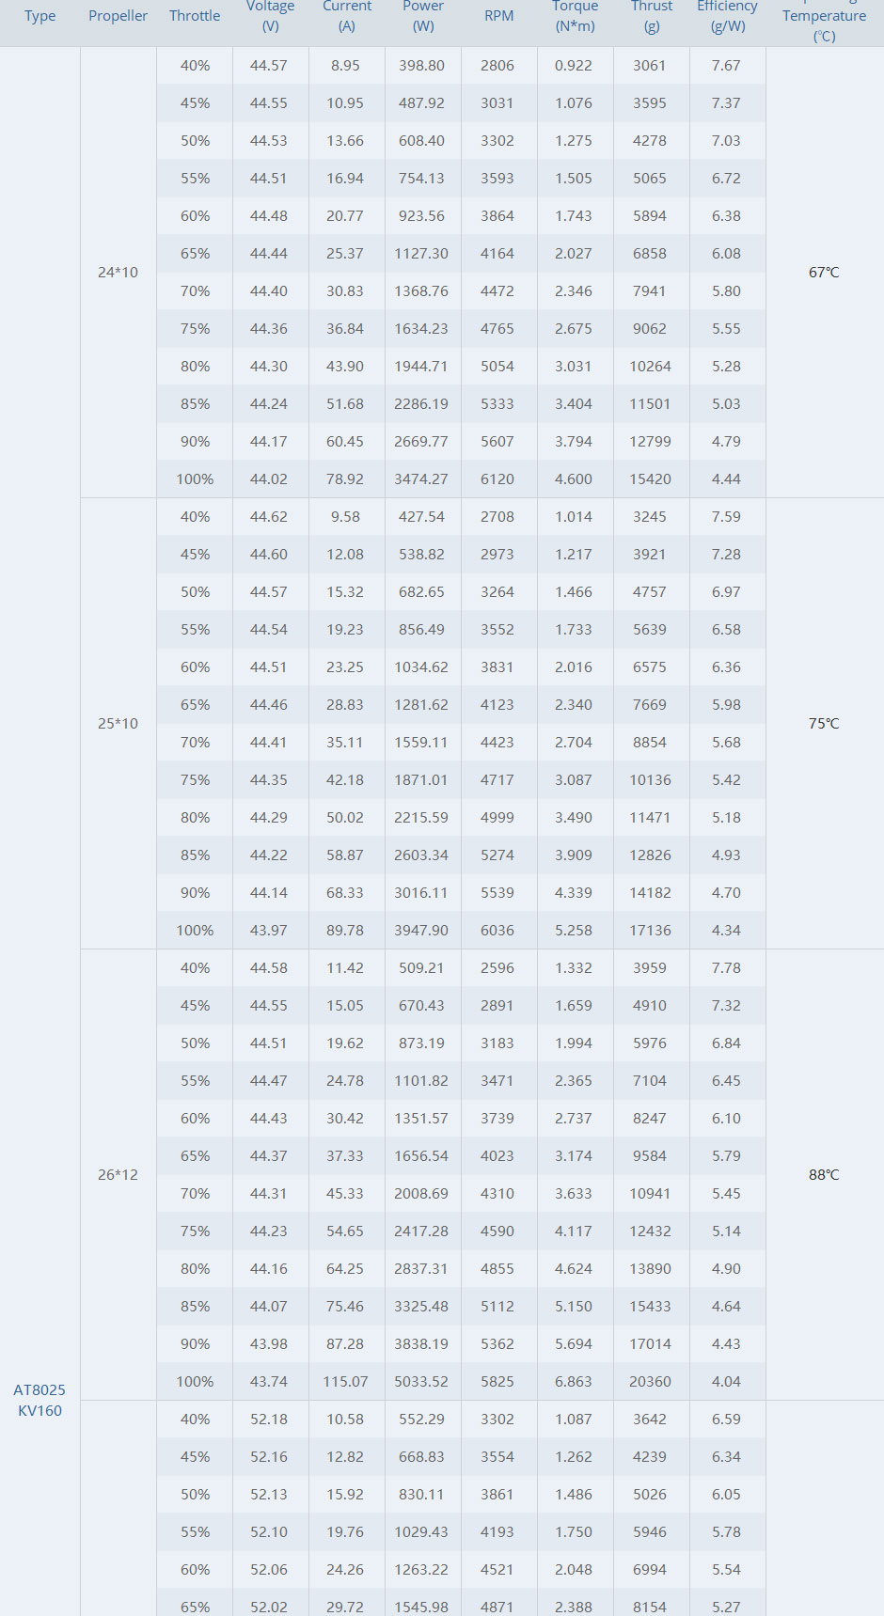884x1616 pixels.
Task: Click the 25*10 propeller cell
Action: point(118,724)
